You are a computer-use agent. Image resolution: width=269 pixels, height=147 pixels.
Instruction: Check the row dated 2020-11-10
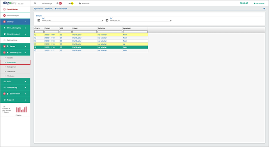[35, 38]
